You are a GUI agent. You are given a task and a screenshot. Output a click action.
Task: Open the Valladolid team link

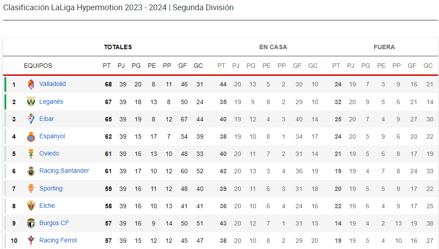(x=52, y=84)
